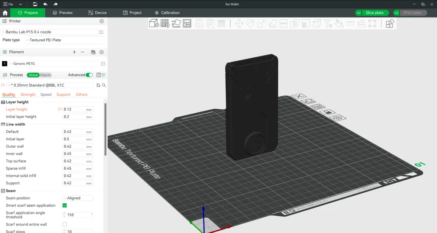Click the Add plate grid icon
The width and height of the screenshot is (437, 233).
[x=165, y=24]
